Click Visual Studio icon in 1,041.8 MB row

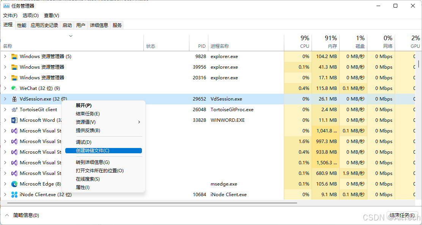click(x=14, y=131)
